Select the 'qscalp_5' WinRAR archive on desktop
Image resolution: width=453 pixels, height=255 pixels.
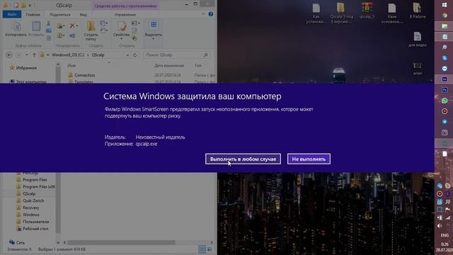tap(367, 11)
